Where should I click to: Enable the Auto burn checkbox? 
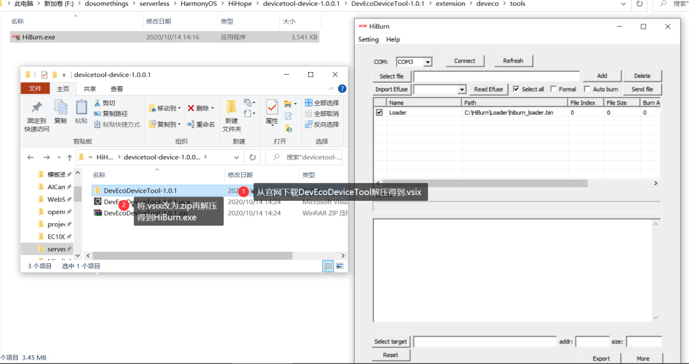[x=587, y=89]
